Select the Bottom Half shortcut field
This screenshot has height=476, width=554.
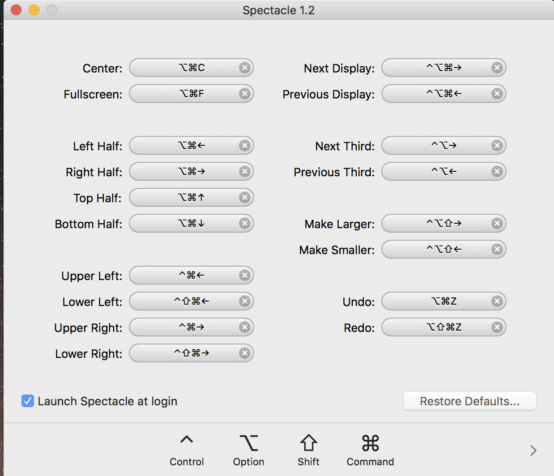pos(188,223)
